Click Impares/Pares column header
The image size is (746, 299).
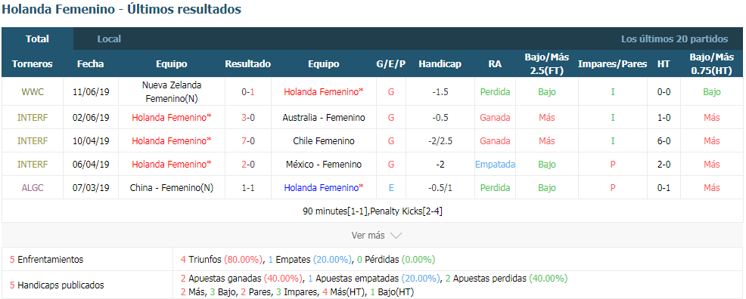[x=612, y=64]
